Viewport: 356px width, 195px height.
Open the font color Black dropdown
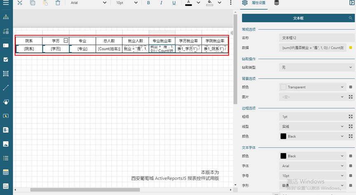313,156
